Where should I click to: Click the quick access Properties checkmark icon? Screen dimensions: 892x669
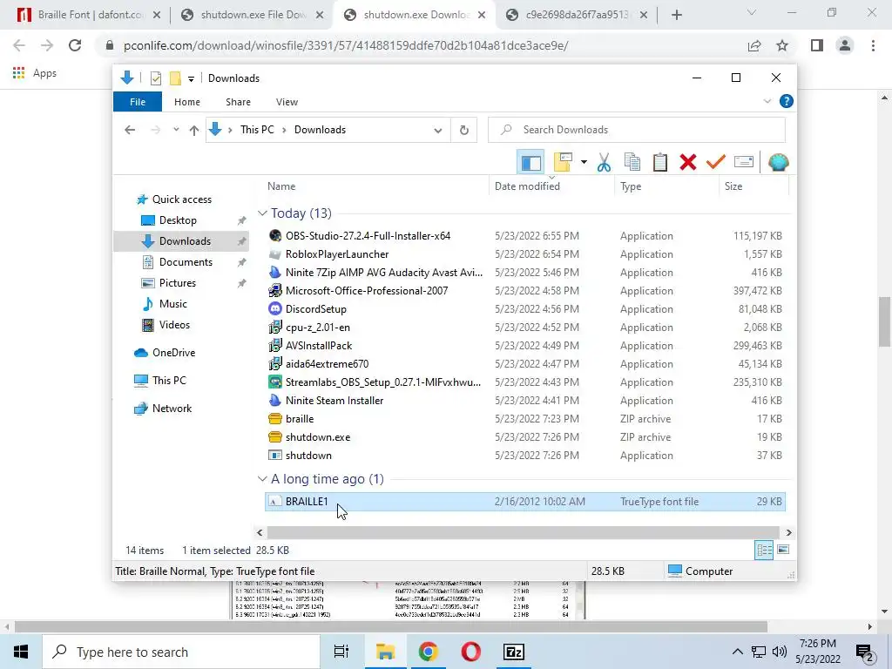(156, 78)
